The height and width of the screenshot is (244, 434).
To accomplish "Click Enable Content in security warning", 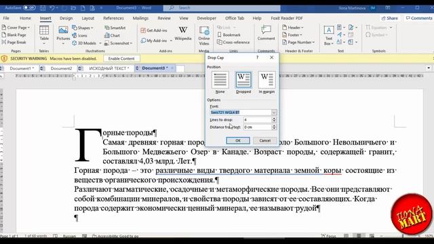I will (121, 58).
